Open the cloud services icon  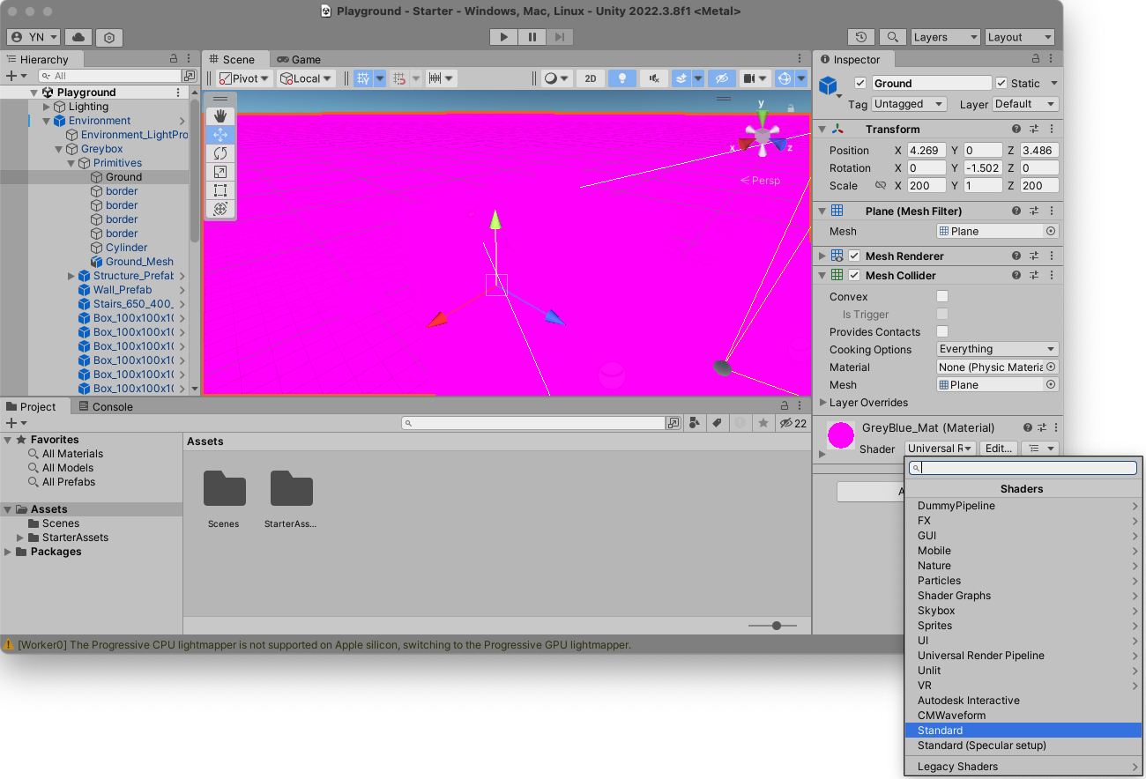pos(78,37)
